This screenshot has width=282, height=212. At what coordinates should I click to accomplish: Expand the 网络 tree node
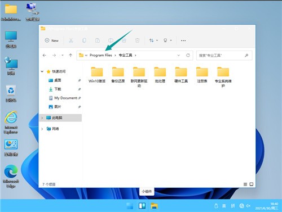coord(42,129)
